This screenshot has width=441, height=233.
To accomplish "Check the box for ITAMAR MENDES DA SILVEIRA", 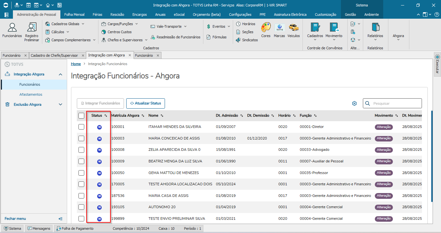I will [x=81, y=127].
